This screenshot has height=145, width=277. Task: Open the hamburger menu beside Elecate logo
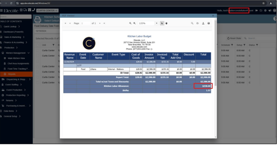tap(1, 10)
